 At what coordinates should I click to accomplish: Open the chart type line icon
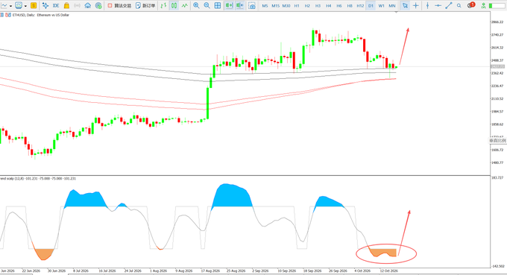coord(4,5)
